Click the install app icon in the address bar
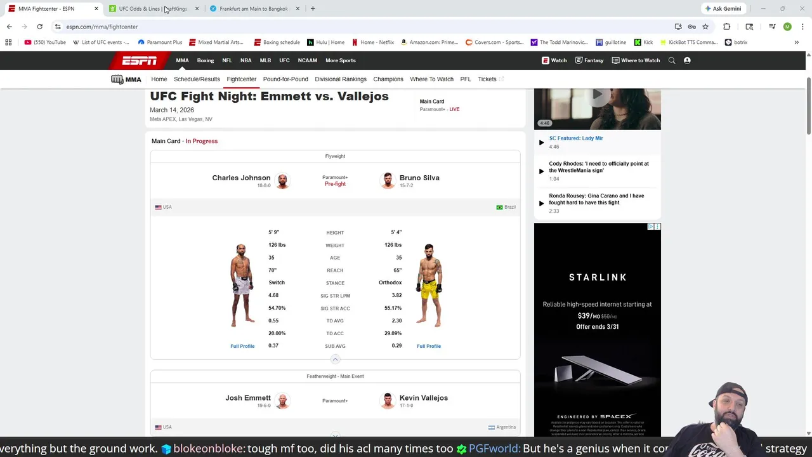 point(678,27)
